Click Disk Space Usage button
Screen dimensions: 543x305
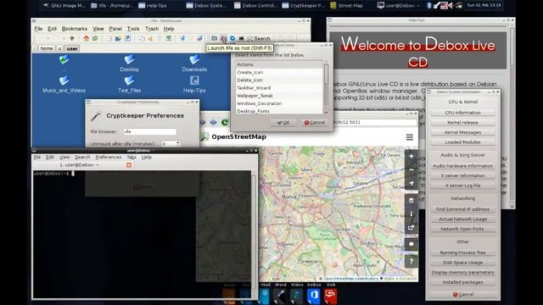pyautogui.click(x=462, y=263)
